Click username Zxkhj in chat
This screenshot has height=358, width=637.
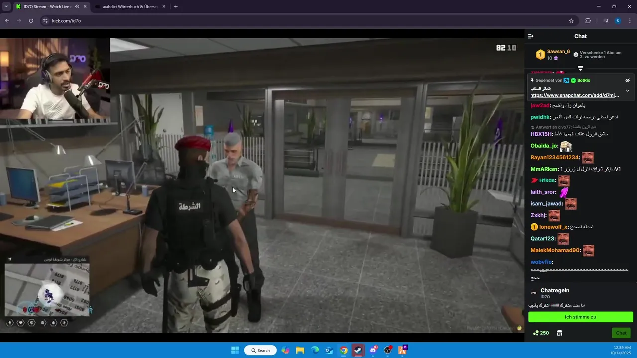[539, 215]
